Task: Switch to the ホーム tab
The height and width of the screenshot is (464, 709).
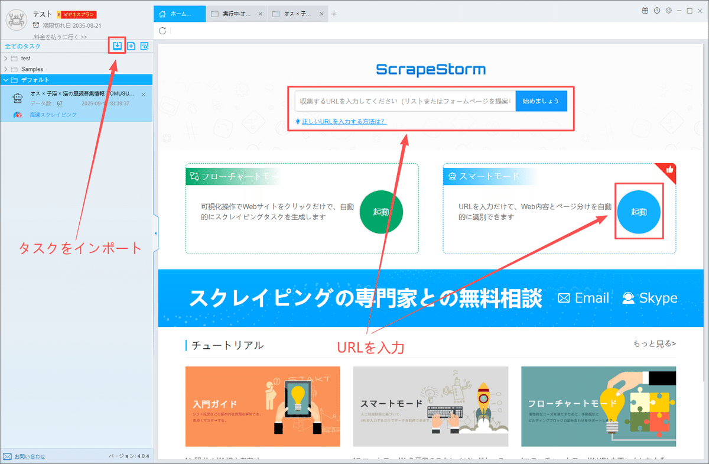Action: (x=180, y=14)
